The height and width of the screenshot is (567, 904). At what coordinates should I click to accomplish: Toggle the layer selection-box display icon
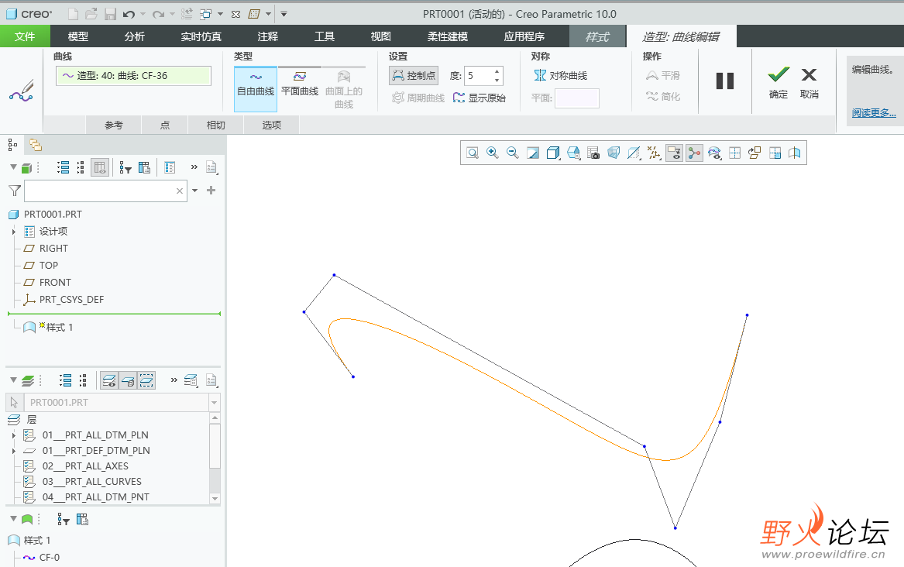(146, 380)
